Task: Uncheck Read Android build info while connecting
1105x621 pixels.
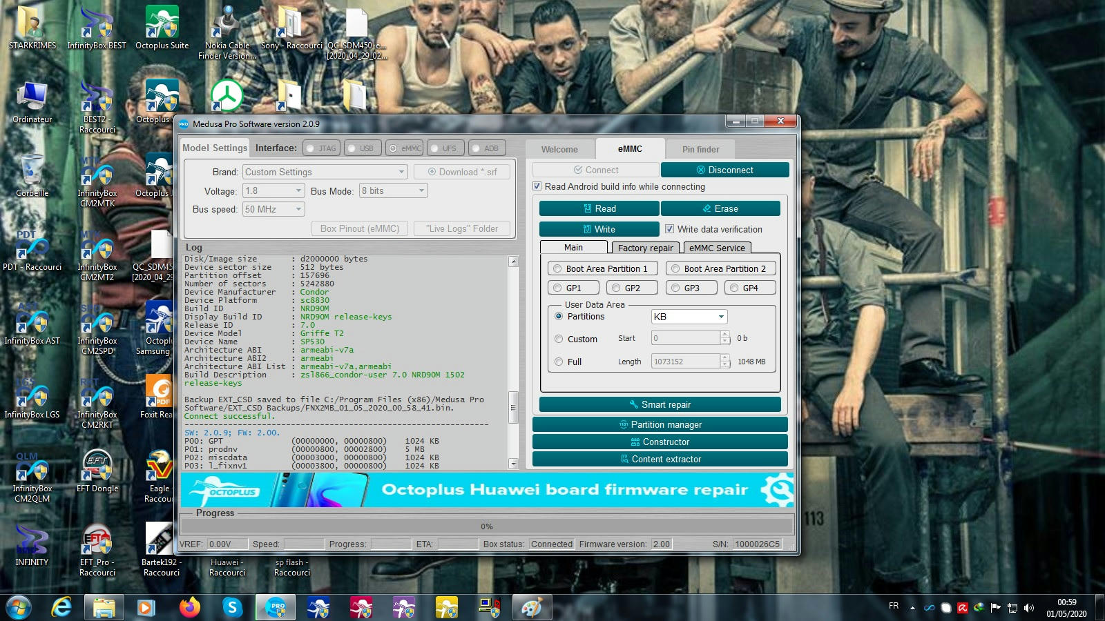Action: click(x=537, y=186)
